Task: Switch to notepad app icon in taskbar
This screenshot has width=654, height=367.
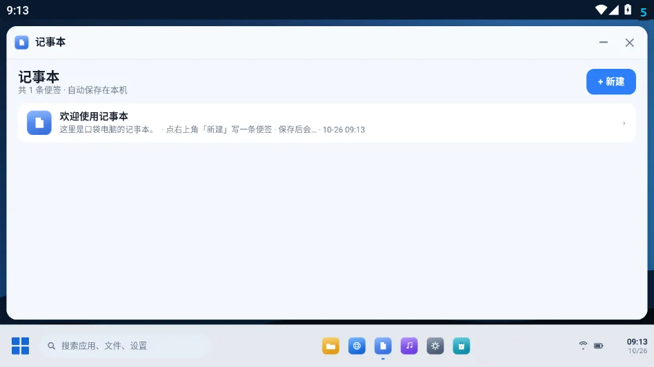Action: (383, 346)
